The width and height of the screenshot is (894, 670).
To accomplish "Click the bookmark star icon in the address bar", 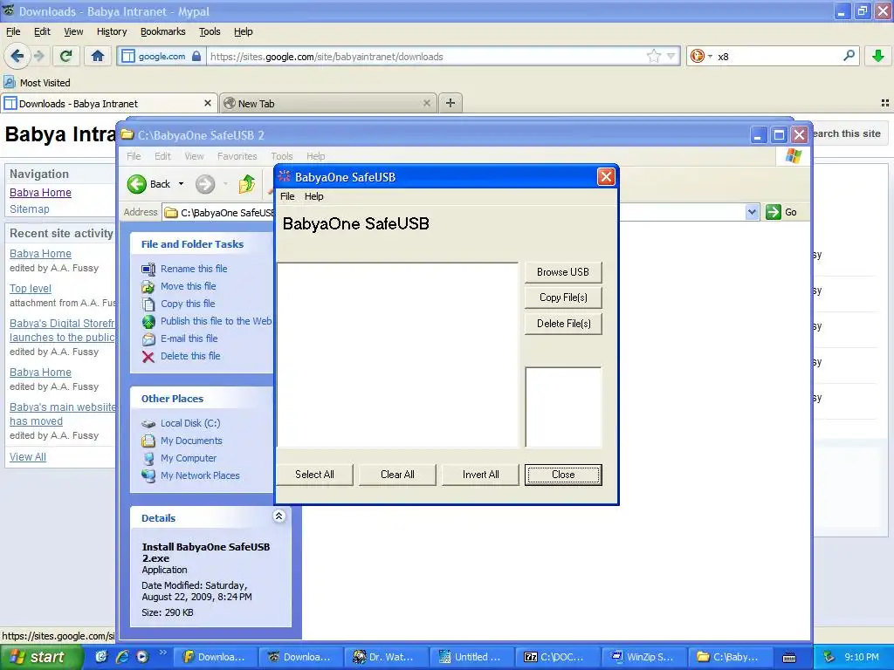I will (x=653, y=56).
